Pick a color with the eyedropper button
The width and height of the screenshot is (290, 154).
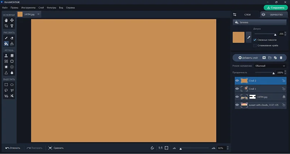pos(249,37)
